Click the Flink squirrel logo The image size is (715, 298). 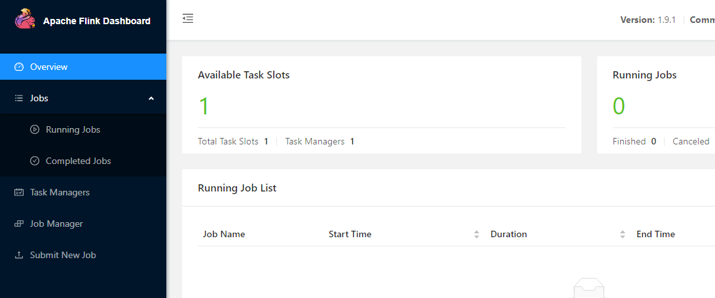point(25,20)
